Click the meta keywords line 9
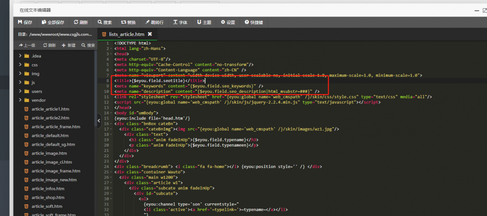Image resolution: width=487 pixels, height=216 pixels. 189,86
